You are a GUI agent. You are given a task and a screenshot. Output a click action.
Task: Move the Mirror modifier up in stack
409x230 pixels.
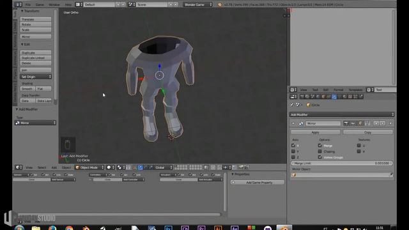376,123
